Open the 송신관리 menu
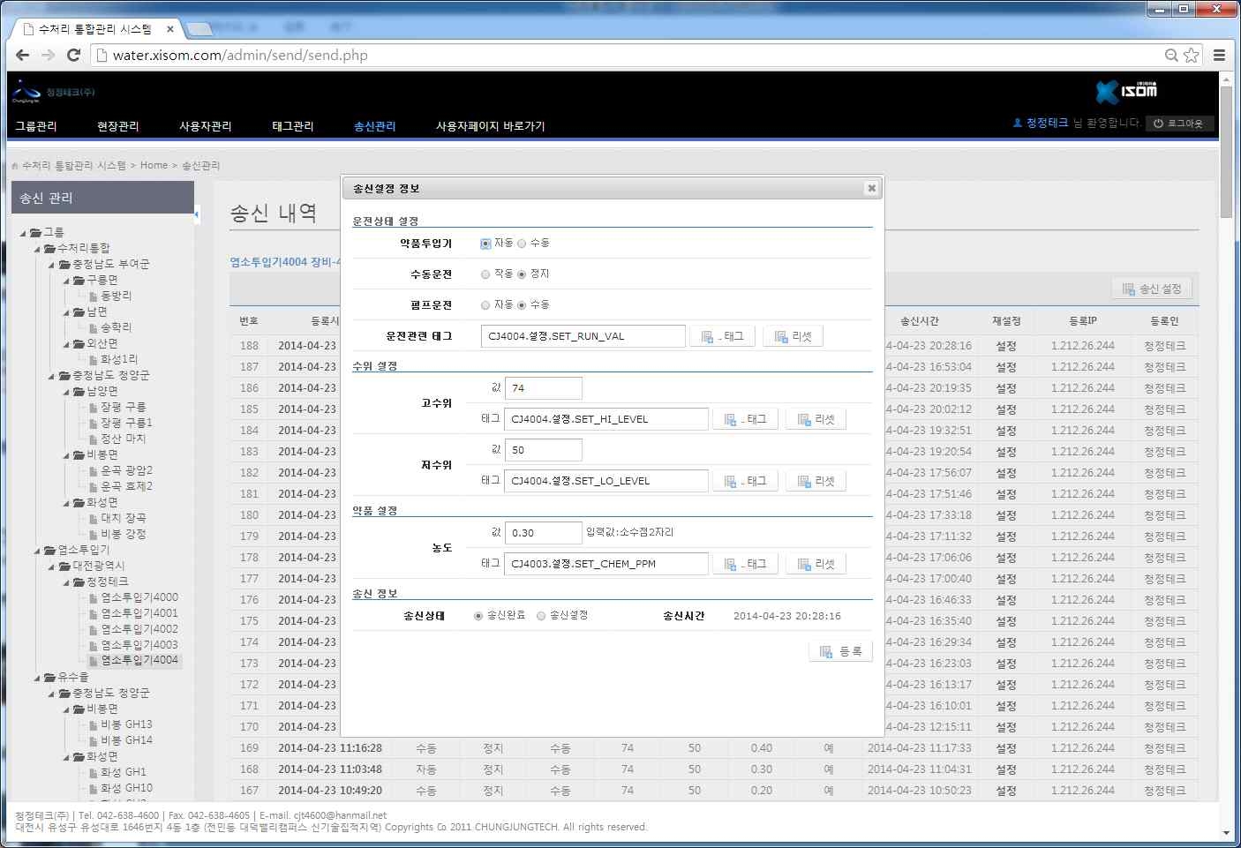1241x848 pixels. 375,126
